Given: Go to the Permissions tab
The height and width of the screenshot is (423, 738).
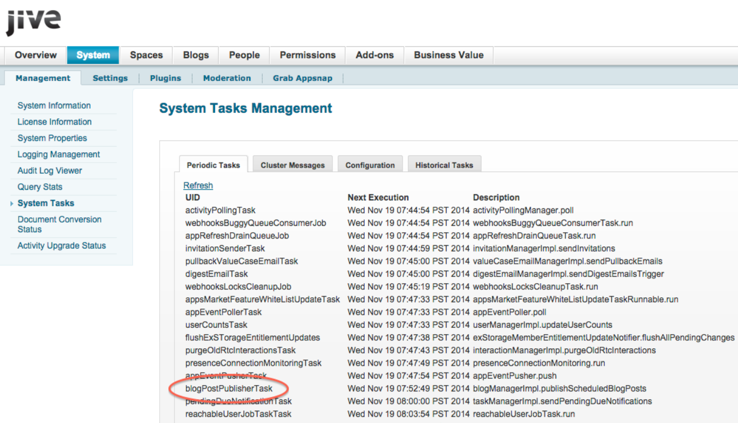Looking at the screenshot, I should pyautogui.click(x=308, y=55).
